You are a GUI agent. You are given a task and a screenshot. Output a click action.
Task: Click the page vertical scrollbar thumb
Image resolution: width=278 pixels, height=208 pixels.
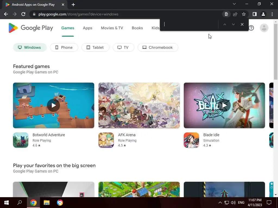[x=276, y=51]
